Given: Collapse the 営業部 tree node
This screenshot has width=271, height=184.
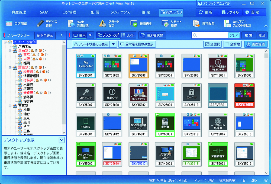Looking at the screenshot, I should [10, 106].
